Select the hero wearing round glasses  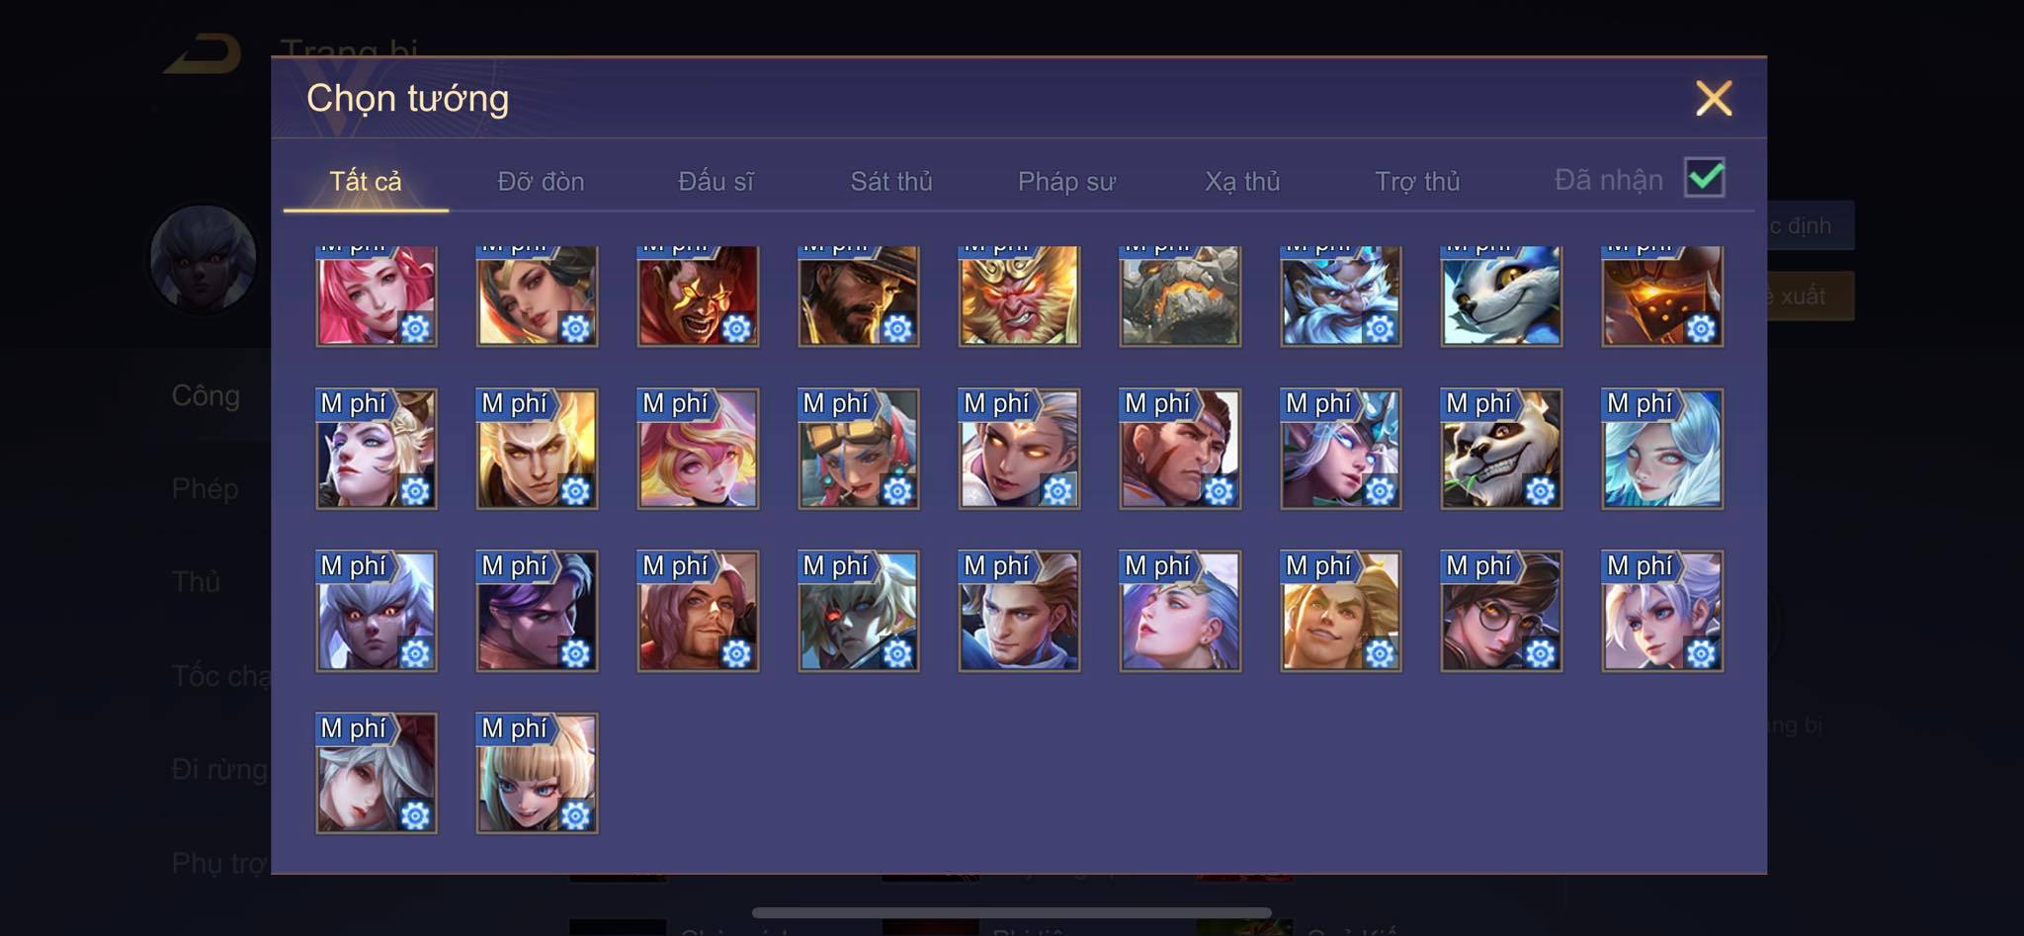click(x=1501, y=611)
